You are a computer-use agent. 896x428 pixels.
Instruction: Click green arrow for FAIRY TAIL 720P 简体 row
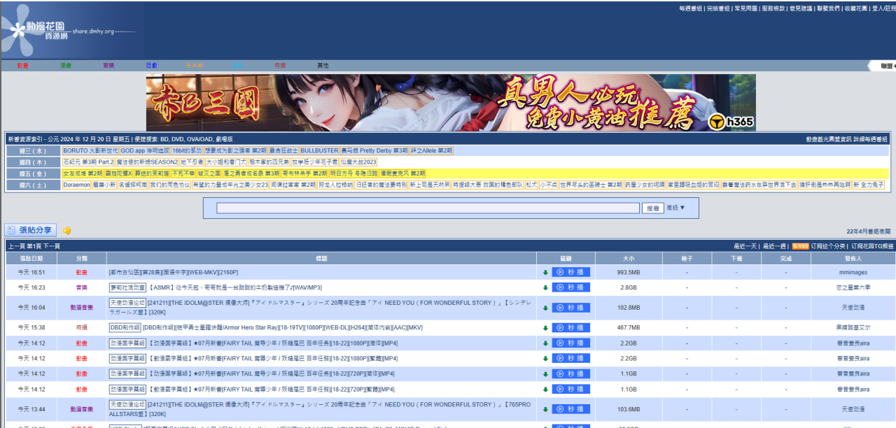tap(545, 374)
